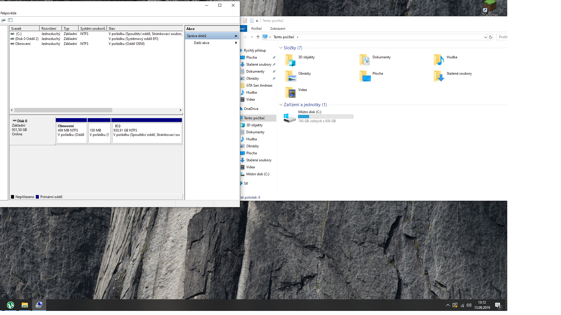This screenshot has width=561, height=315.
Task: Open the notification center icon
Action: coord(498,305)
